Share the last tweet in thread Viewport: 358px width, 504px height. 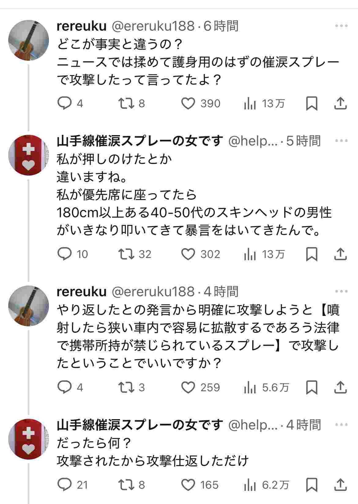340,485
